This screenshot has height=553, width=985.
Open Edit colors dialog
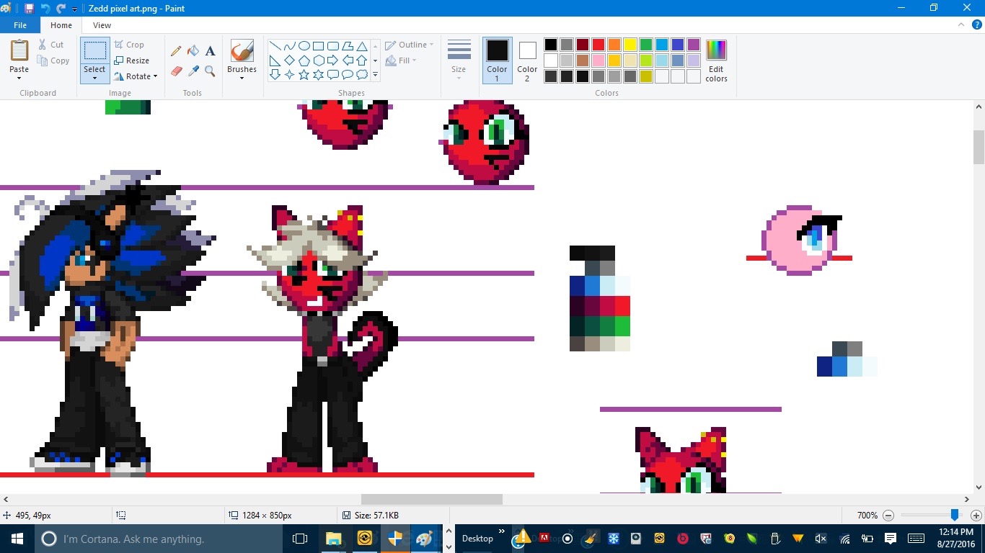716,60
